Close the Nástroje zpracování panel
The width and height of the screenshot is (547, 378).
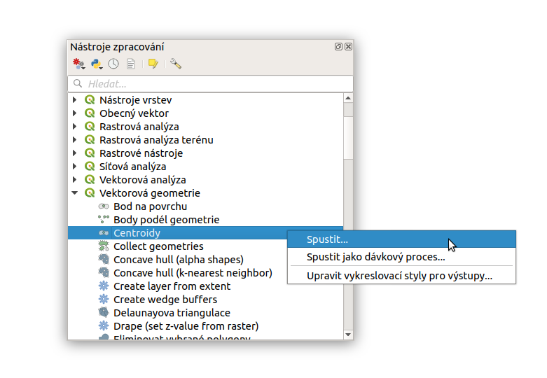point(348,46)
